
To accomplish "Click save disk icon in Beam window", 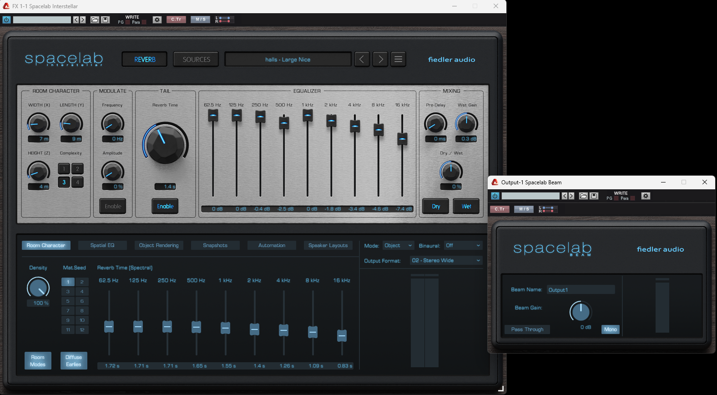I will (x=594, y=196).
